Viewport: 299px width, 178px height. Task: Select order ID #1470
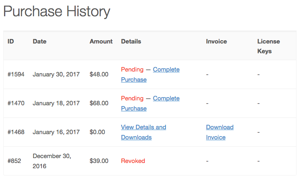[16, 103]
